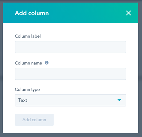Image resolution: width=142 pixels, height=137 pixels.
Task: Focus the text box under Column label
Action: [x=70, y=47]
